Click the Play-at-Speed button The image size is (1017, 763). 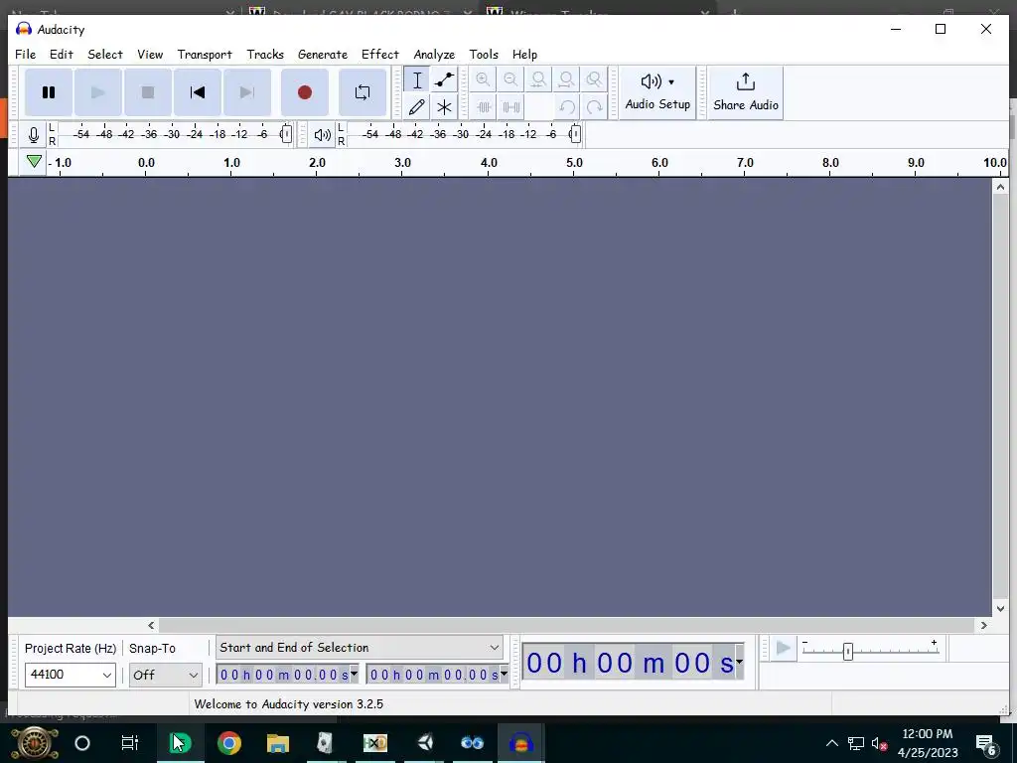click(784, 648)
